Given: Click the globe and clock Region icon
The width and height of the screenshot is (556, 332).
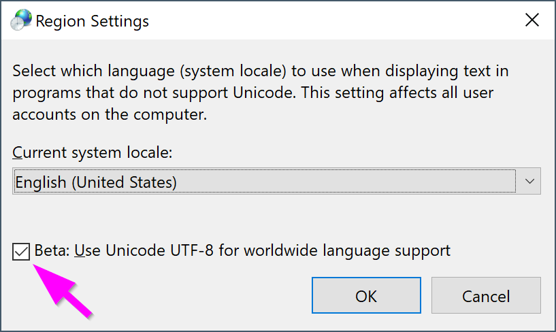Looking at the screenshot, I should pyautogui.click(x=21, y=20).
